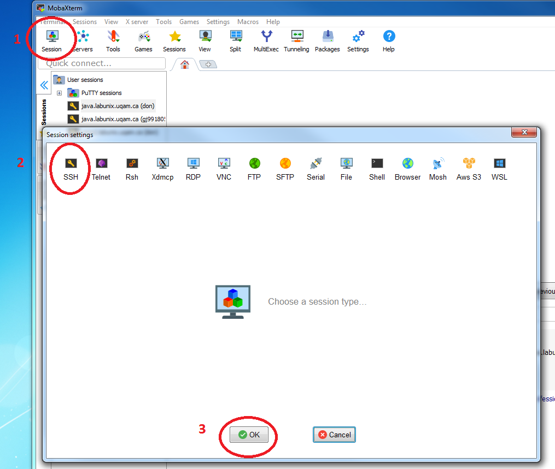555x469 pixels.
Task: Select the SFTP session type
Action: tap(285, 169)
